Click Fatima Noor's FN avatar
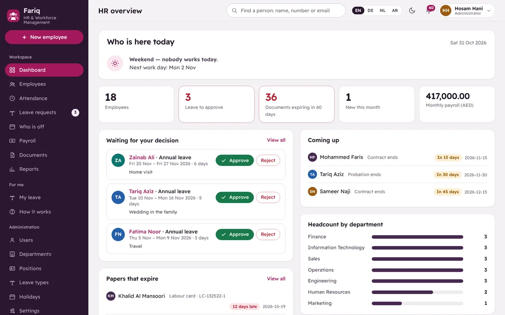505x315 pixels. coord(118,234)
